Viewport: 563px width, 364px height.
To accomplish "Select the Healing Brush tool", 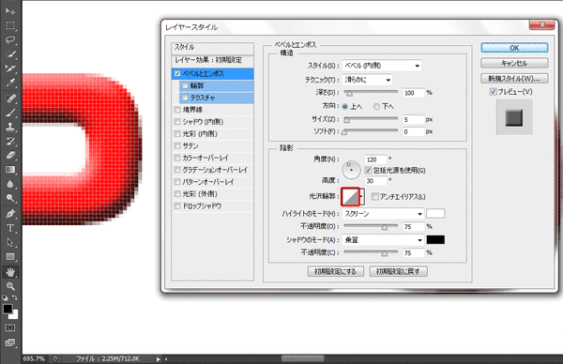I will coord(10,99).
